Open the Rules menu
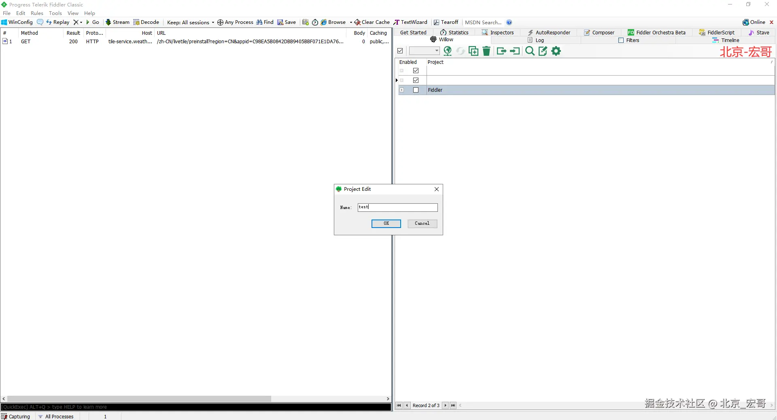 pos(37,13)
